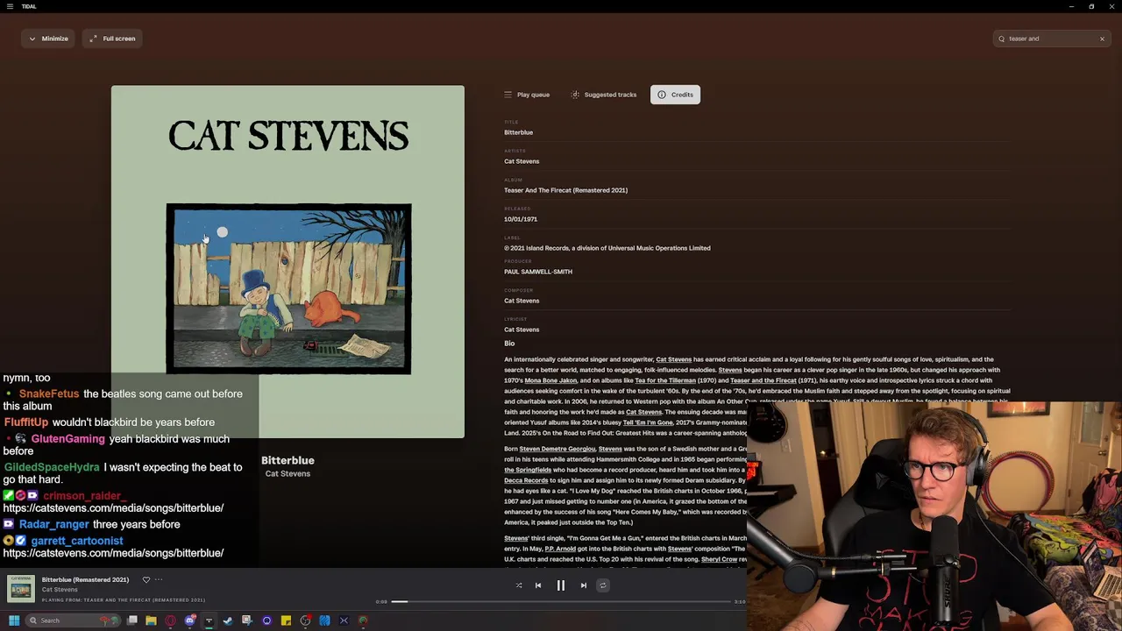Click Cat Stevens under Composer

(x=522, y=301)
